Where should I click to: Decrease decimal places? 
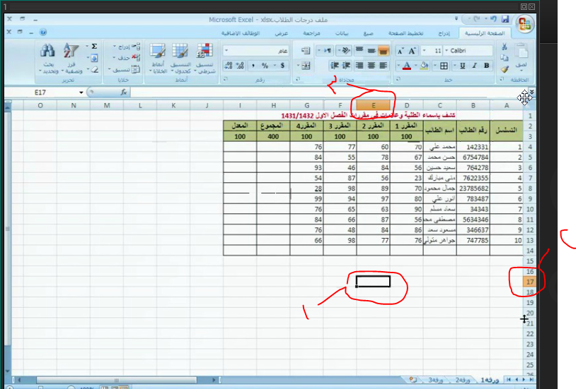click(228, 66)
